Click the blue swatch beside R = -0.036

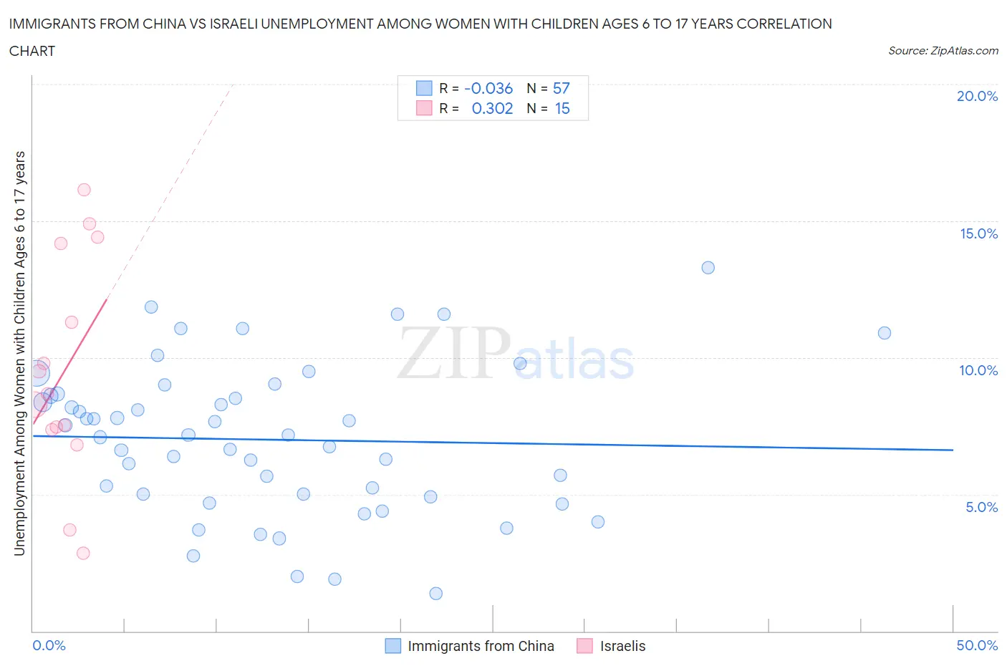424,88
